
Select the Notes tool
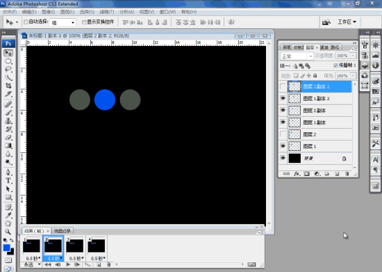[x=8, y=207]
